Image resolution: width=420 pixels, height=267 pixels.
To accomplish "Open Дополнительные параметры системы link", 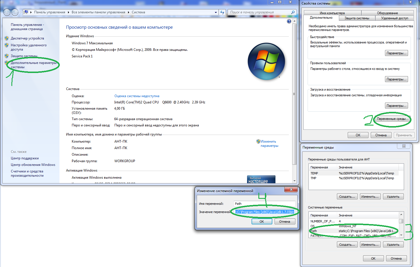I will (33, 65).
